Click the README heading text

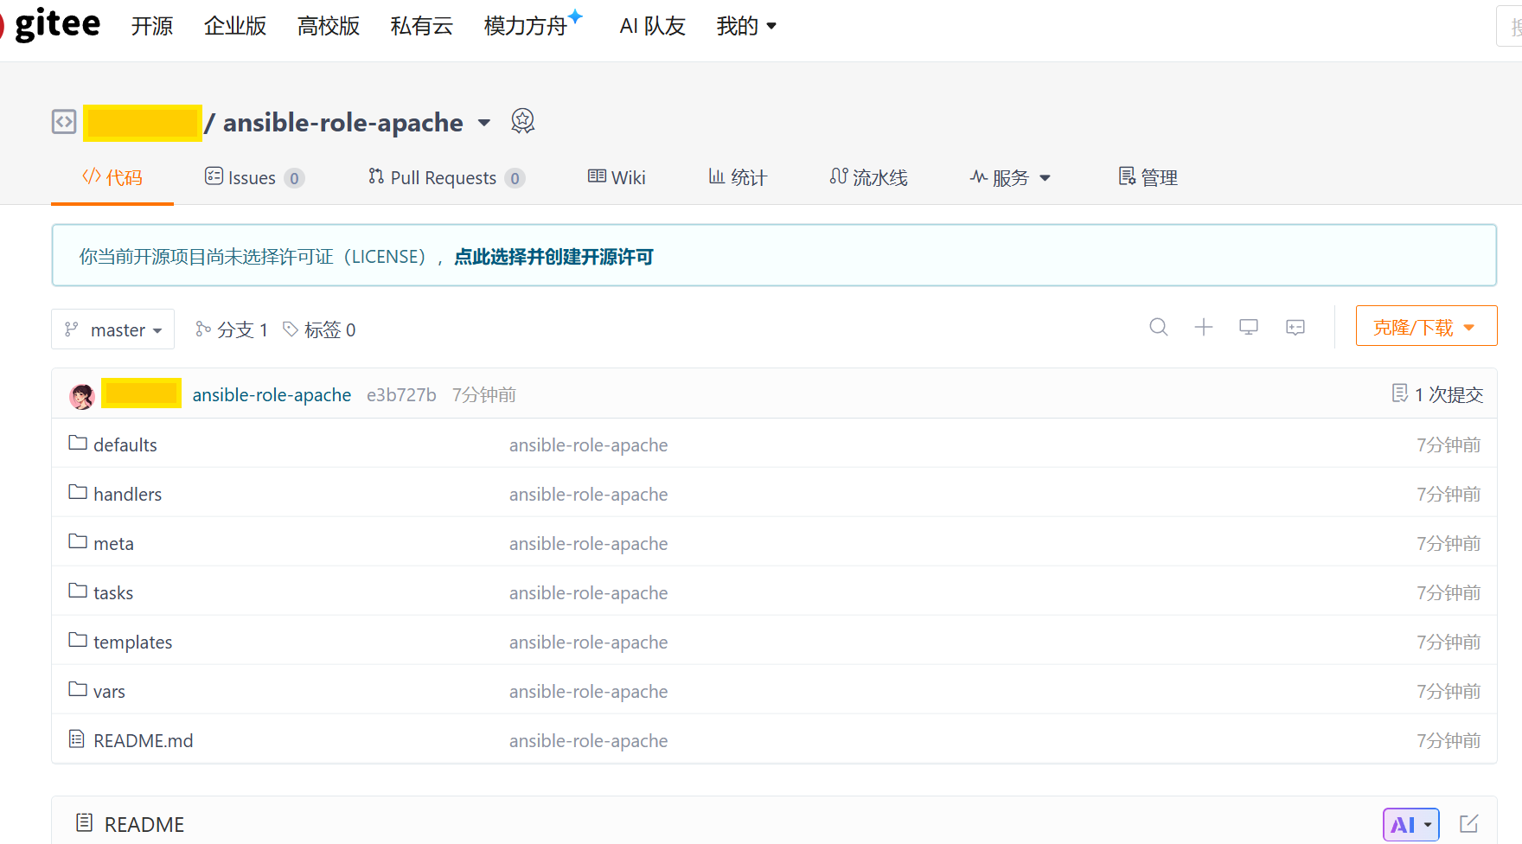(144, 824)
